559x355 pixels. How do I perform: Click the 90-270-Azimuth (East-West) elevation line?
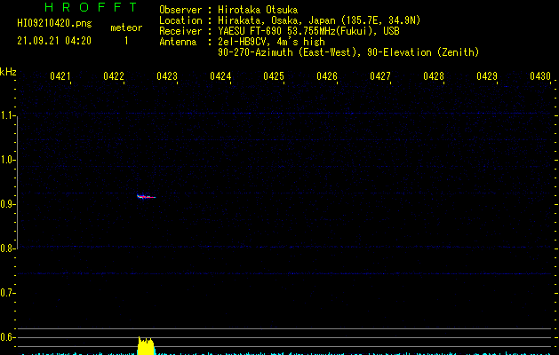point(348,52)
